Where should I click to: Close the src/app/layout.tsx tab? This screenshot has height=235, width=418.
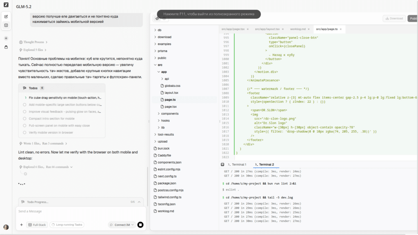283,29
